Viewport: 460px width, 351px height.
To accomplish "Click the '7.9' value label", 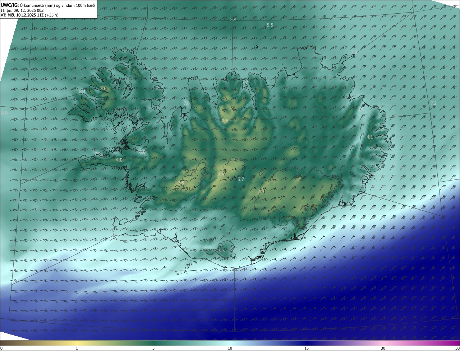I will coord(97,154).
